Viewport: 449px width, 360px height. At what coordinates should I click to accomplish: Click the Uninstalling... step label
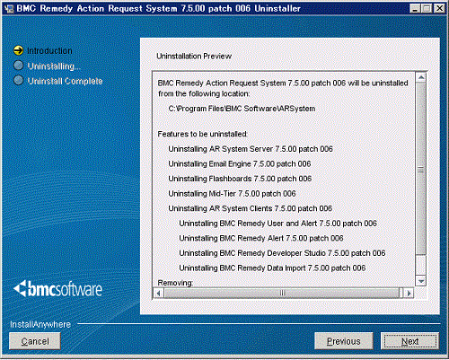[x=54, y=66]
